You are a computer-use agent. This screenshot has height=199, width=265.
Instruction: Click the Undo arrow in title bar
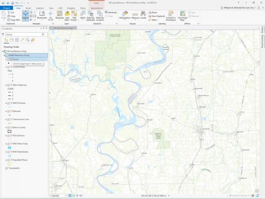(x=17, y=3)
